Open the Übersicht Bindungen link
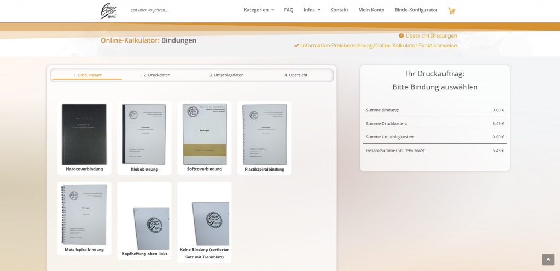The width and height of the screenshot is (560, 271). pos(431,36)
